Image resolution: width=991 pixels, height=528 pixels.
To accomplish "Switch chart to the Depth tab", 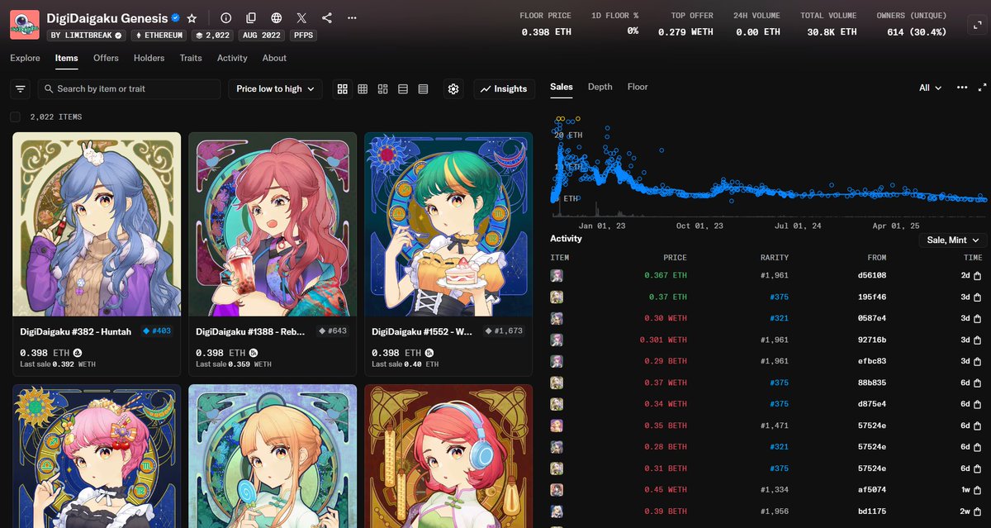I will tap(600, 87).
